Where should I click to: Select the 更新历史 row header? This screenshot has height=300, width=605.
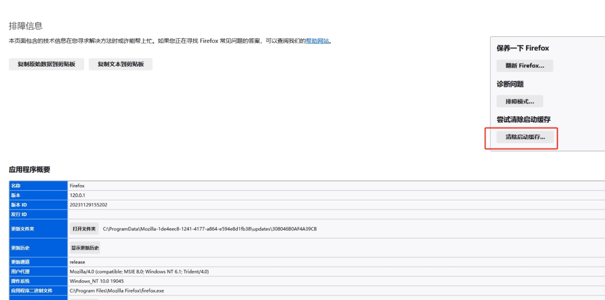coord(38,248)
